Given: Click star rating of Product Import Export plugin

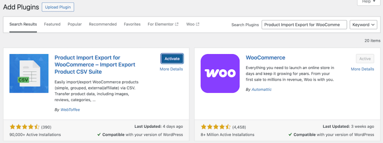Looking at the screenshot, I should pos(24,127).
